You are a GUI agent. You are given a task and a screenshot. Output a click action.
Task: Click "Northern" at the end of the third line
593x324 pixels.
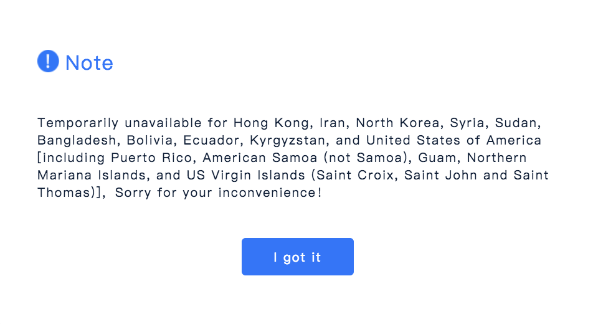(496, 158)
